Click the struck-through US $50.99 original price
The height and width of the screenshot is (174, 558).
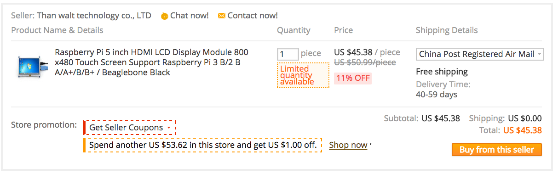click(365, 62)
